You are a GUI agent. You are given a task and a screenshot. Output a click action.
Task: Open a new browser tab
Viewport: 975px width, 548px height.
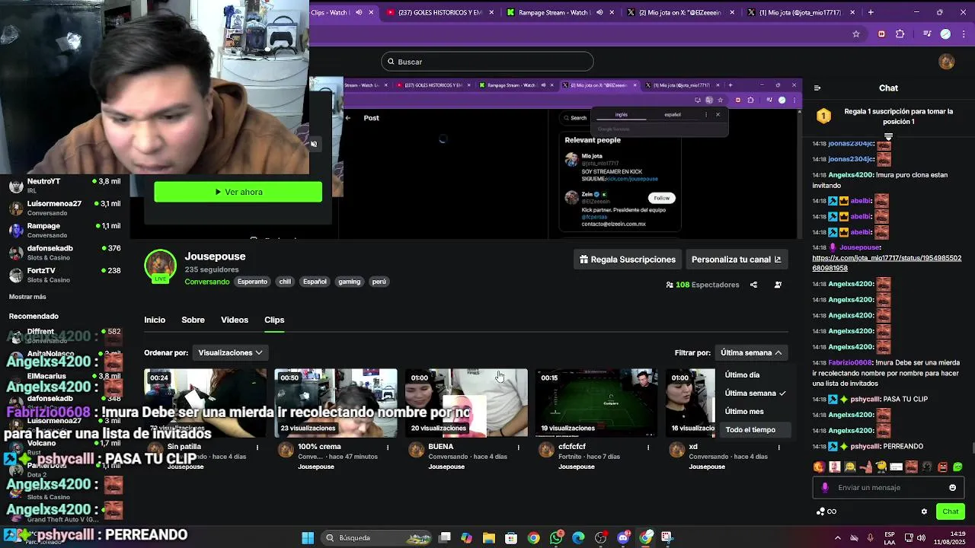(x=871, y=12)
